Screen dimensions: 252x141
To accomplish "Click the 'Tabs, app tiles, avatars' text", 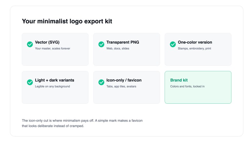I will coord(121,86).
